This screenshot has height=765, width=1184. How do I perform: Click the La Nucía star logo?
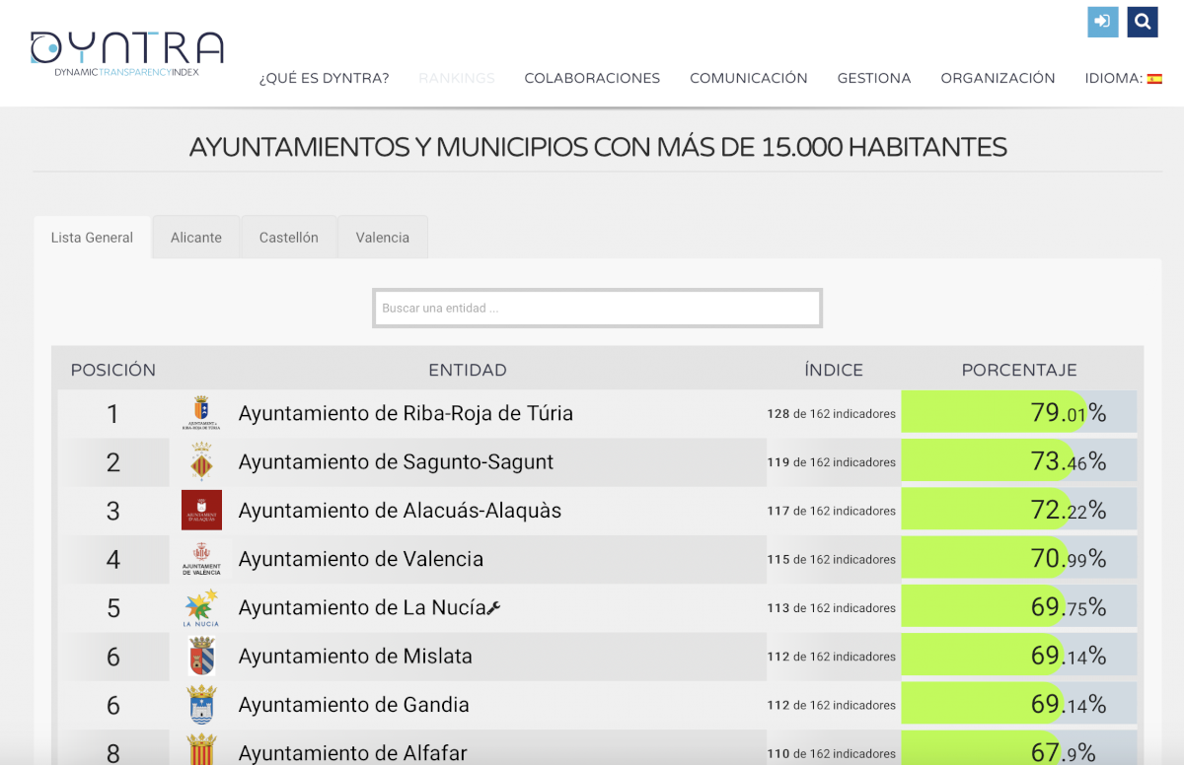coord(201,607)
